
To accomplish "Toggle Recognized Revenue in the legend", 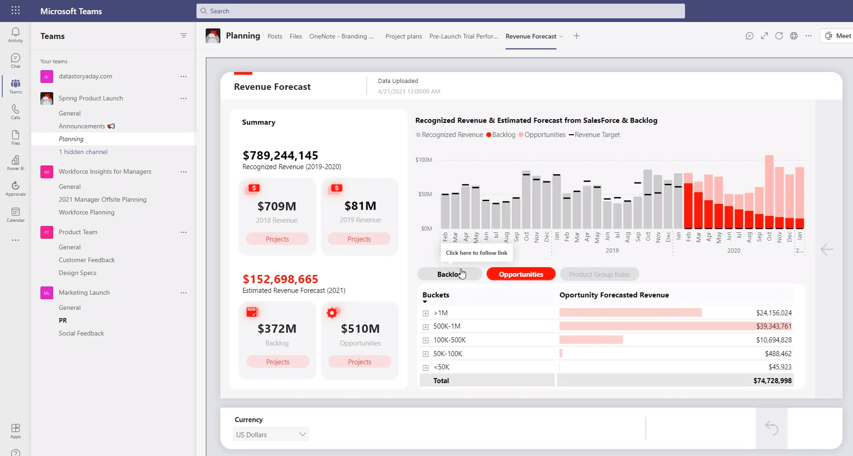I will point(449,135).
